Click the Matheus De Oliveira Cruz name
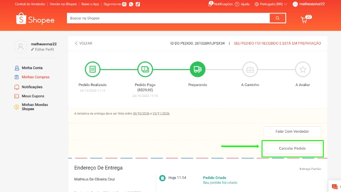The image size is (341, 192). [x=95, y=179]
